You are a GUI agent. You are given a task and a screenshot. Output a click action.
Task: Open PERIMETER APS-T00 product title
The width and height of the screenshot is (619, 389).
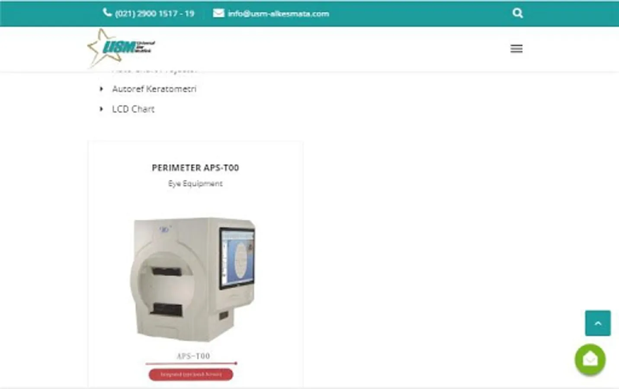pyautogui.click(x=195, y=168)
